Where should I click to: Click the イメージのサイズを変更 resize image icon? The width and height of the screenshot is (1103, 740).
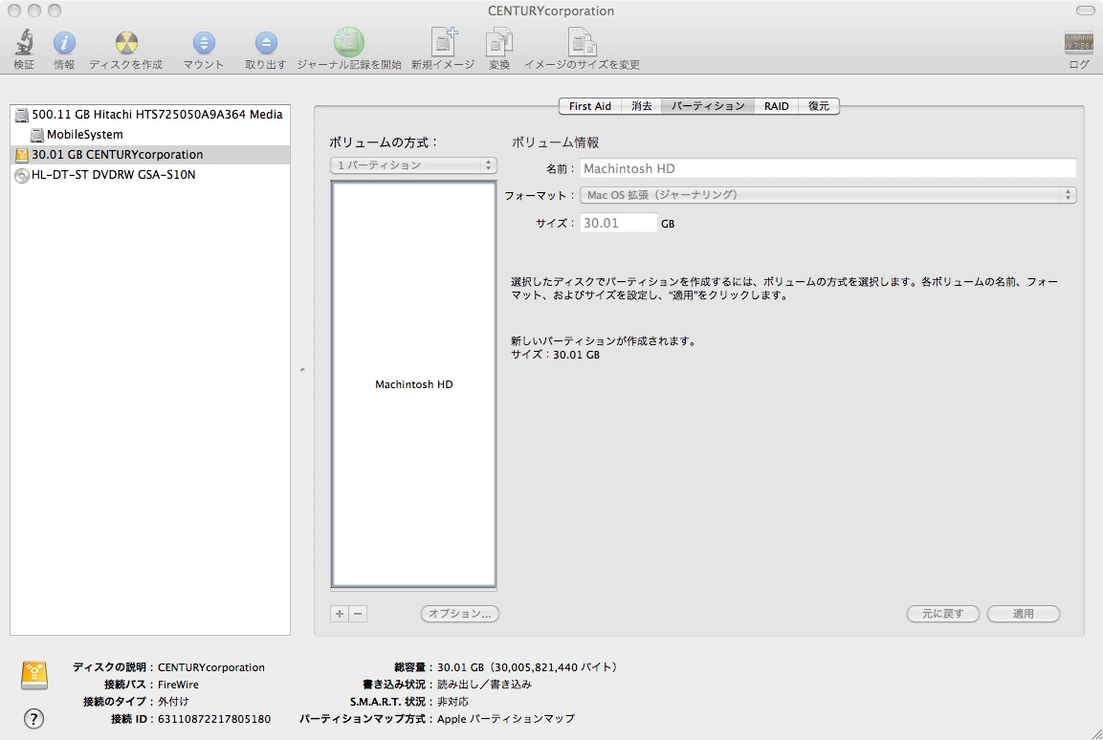[x=582, y=44]
